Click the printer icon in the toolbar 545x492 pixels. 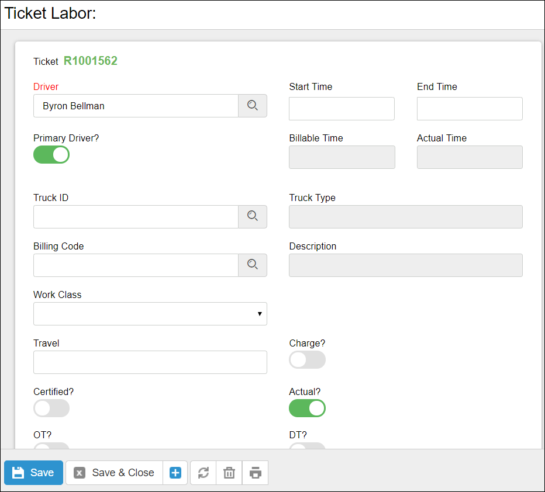coord(255,473)
